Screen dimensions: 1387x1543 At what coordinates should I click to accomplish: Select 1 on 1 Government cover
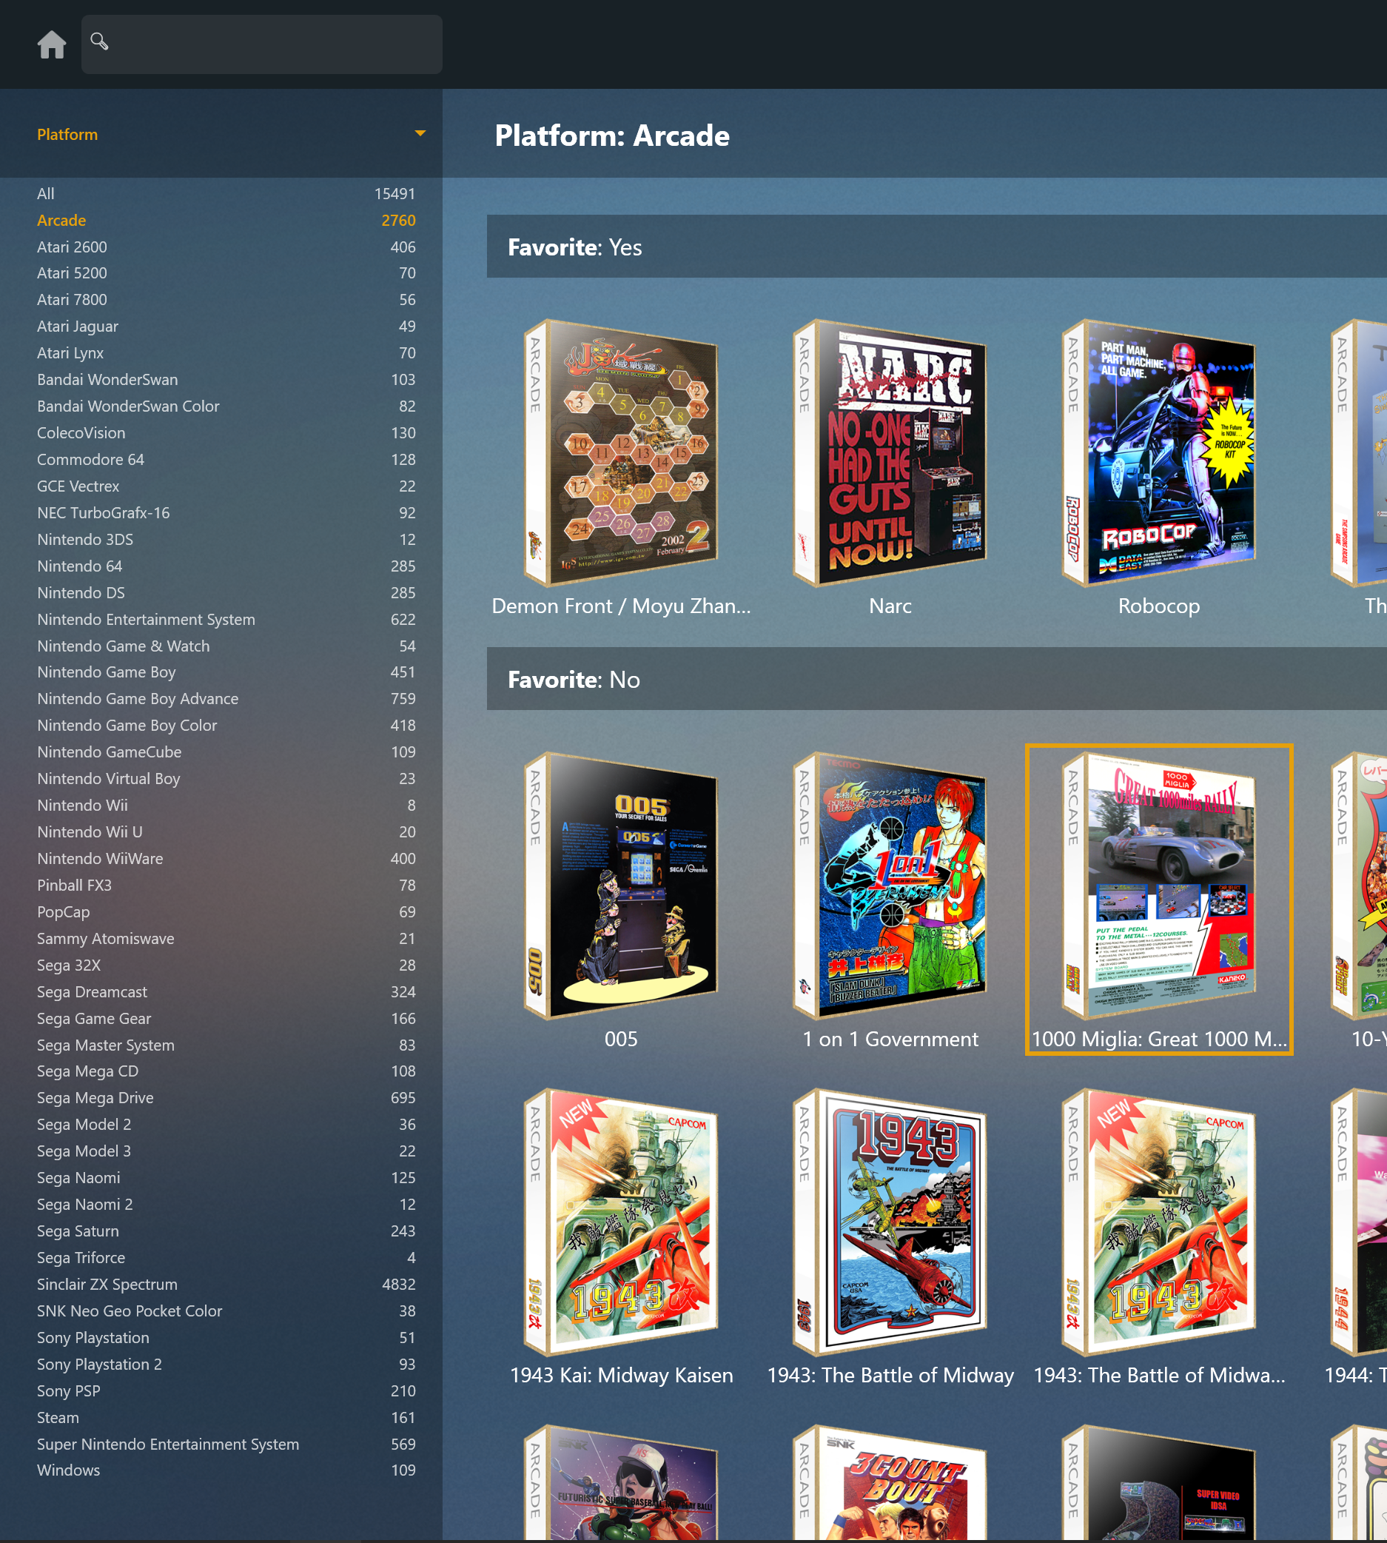tap(890, 886)
